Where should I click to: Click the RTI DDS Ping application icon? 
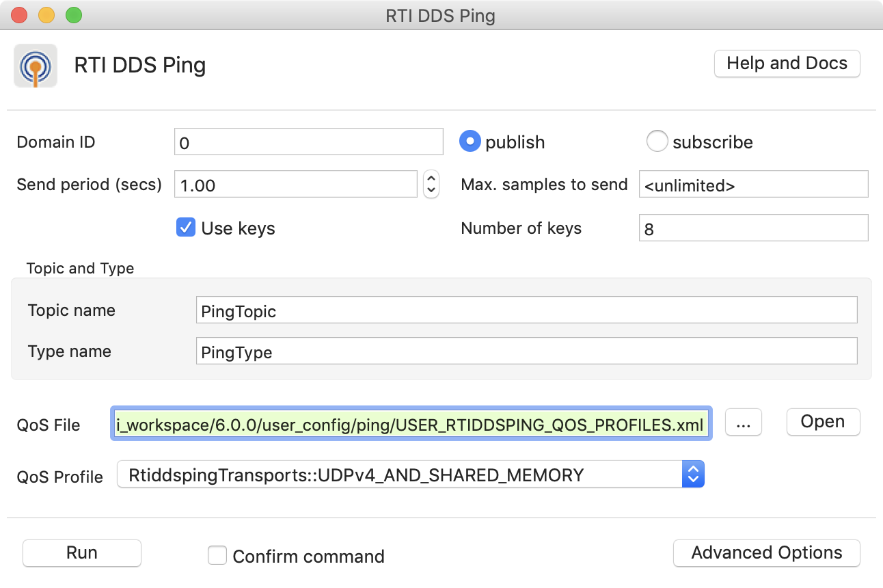35,65
